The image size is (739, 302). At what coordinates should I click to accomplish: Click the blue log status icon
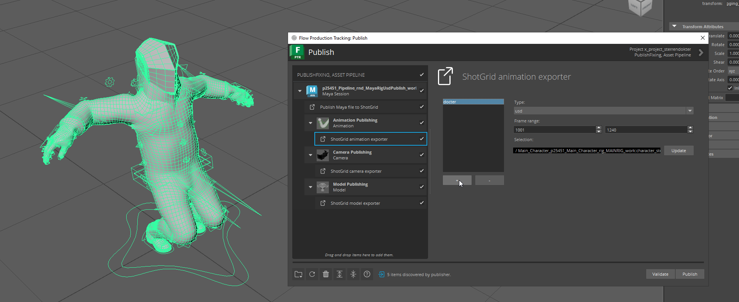coord(381,274)
